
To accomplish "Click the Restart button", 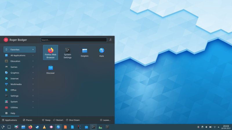I will pos(58,120).
